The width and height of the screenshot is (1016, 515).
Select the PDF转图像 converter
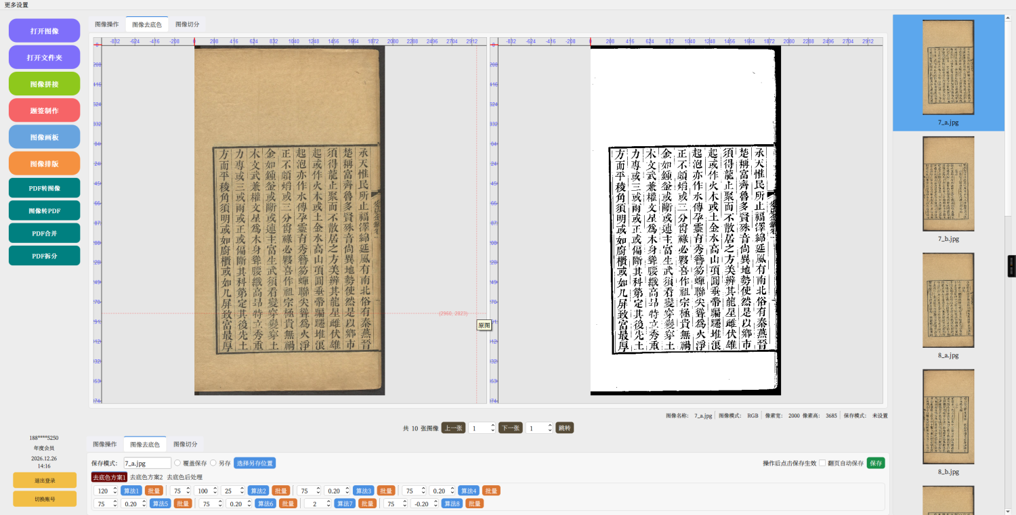[x=44, y=188]
